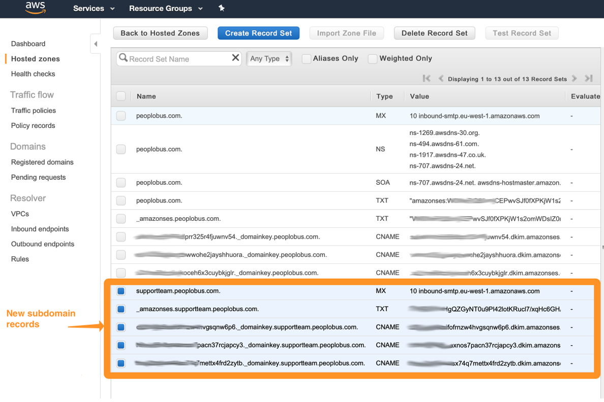Click Delete Record Set button
This screenshot has width=604, height=402.
(x=435, y=33)
